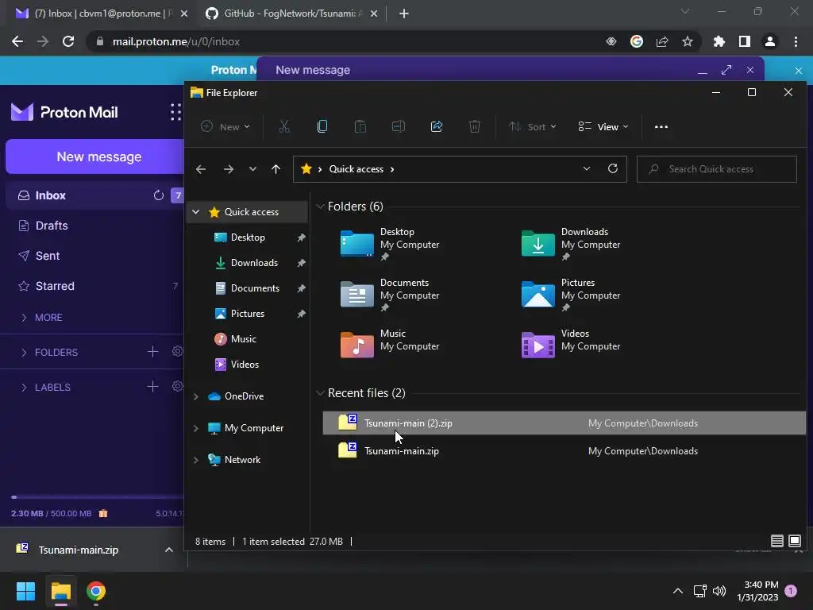
Task: Bookmark this page with the star icon
Action: (687, 41)
